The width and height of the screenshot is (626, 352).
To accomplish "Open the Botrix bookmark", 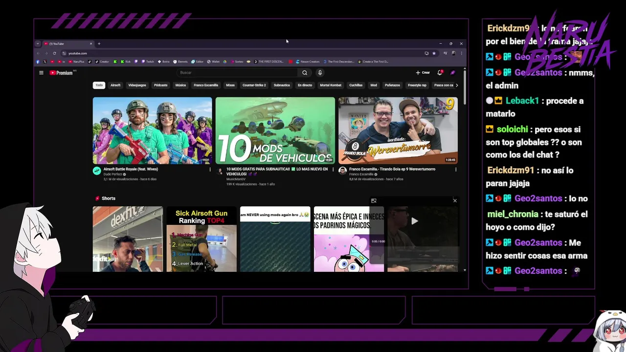I will tap(164, 62).
